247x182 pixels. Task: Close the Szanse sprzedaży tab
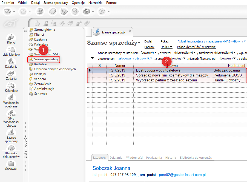tap(130, 31)
